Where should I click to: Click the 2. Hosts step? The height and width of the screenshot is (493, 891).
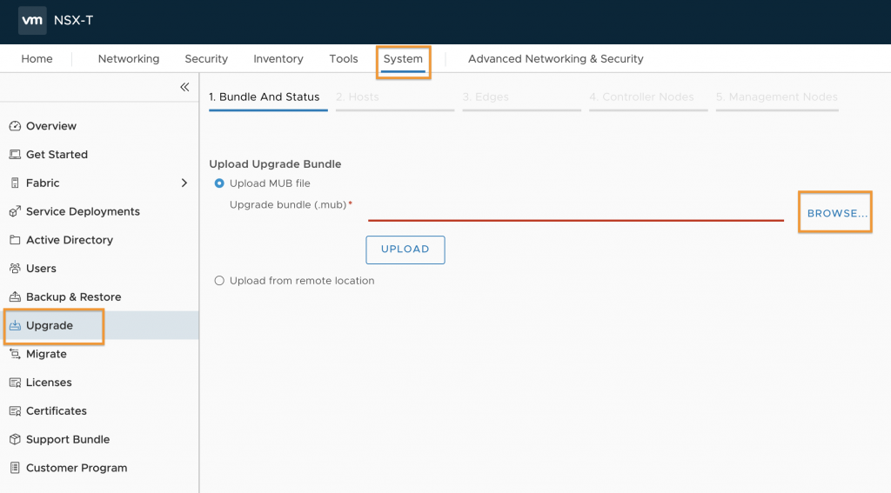395,97
